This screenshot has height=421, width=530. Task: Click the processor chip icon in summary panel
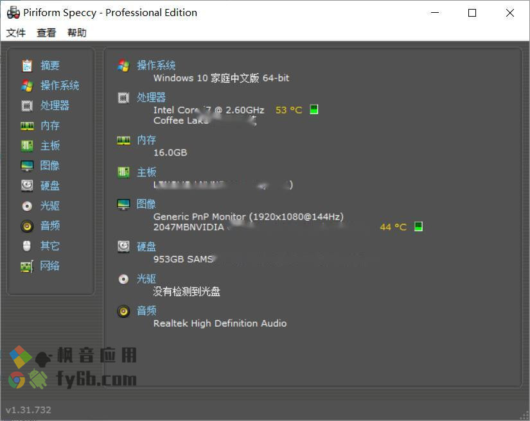point(123,98)
